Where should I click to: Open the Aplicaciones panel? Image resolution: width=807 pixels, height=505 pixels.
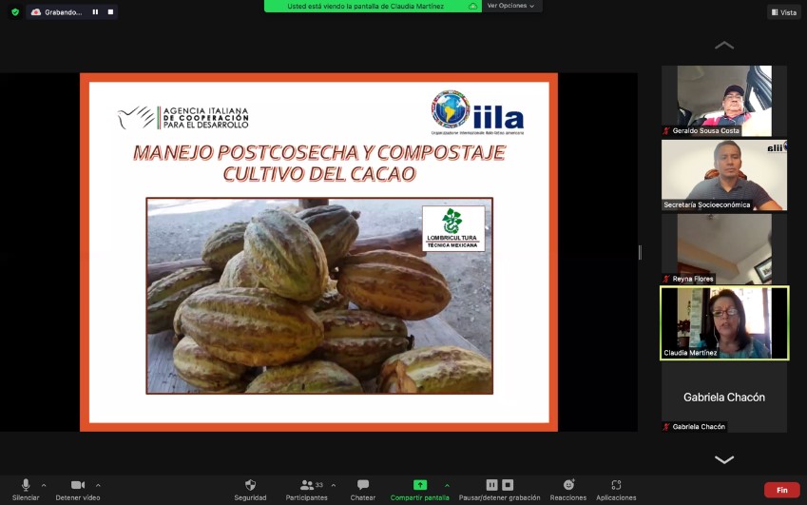click(x=616, y=485)
